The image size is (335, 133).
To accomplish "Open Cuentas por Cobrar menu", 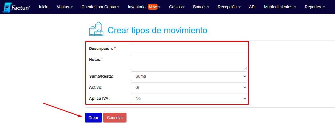I will point(100,7).
